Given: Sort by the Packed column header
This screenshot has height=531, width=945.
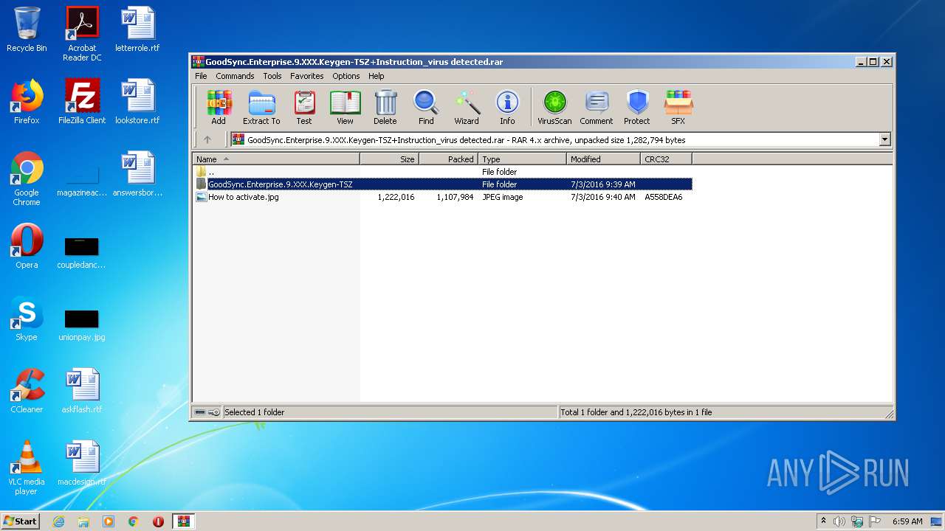Looking at the screenshot, I should pyautogui.click(x=449, y=159).
